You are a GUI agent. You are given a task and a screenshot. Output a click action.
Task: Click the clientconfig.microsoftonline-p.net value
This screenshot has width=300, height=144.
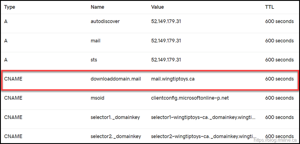[x=190, y=98]
